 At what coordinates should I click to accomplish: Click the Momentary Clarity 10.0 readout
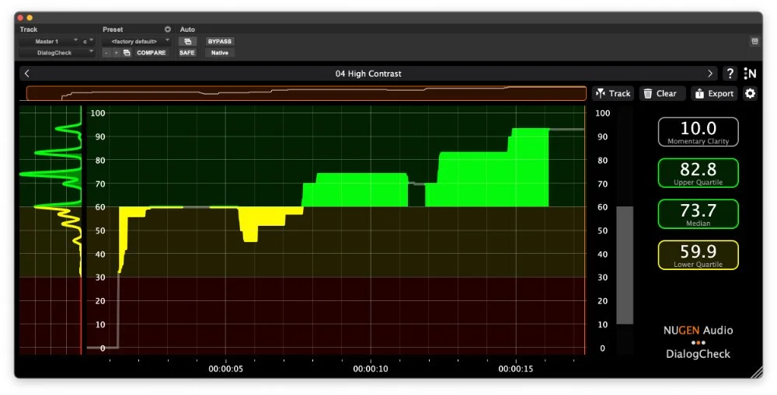coord(699,132)
